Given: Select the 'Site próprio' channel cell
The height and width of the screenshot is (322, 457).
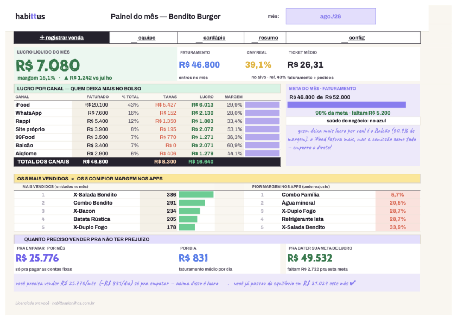Looking at the screenshot, I should click(x=30, y=129).
